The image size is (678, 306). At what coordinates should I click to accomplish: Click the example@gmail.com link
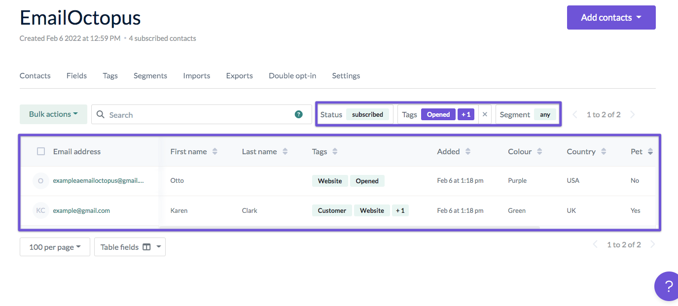point(81,210)
